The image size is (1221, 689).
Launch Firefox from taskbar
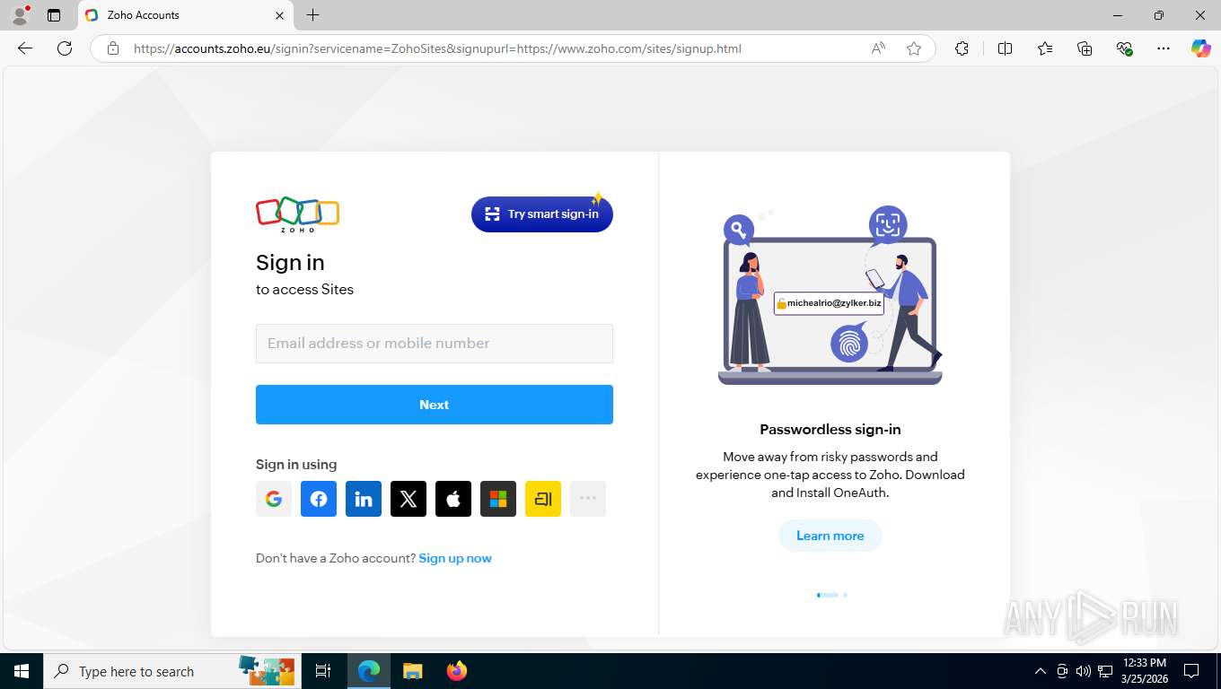click(x=457, y=671)
